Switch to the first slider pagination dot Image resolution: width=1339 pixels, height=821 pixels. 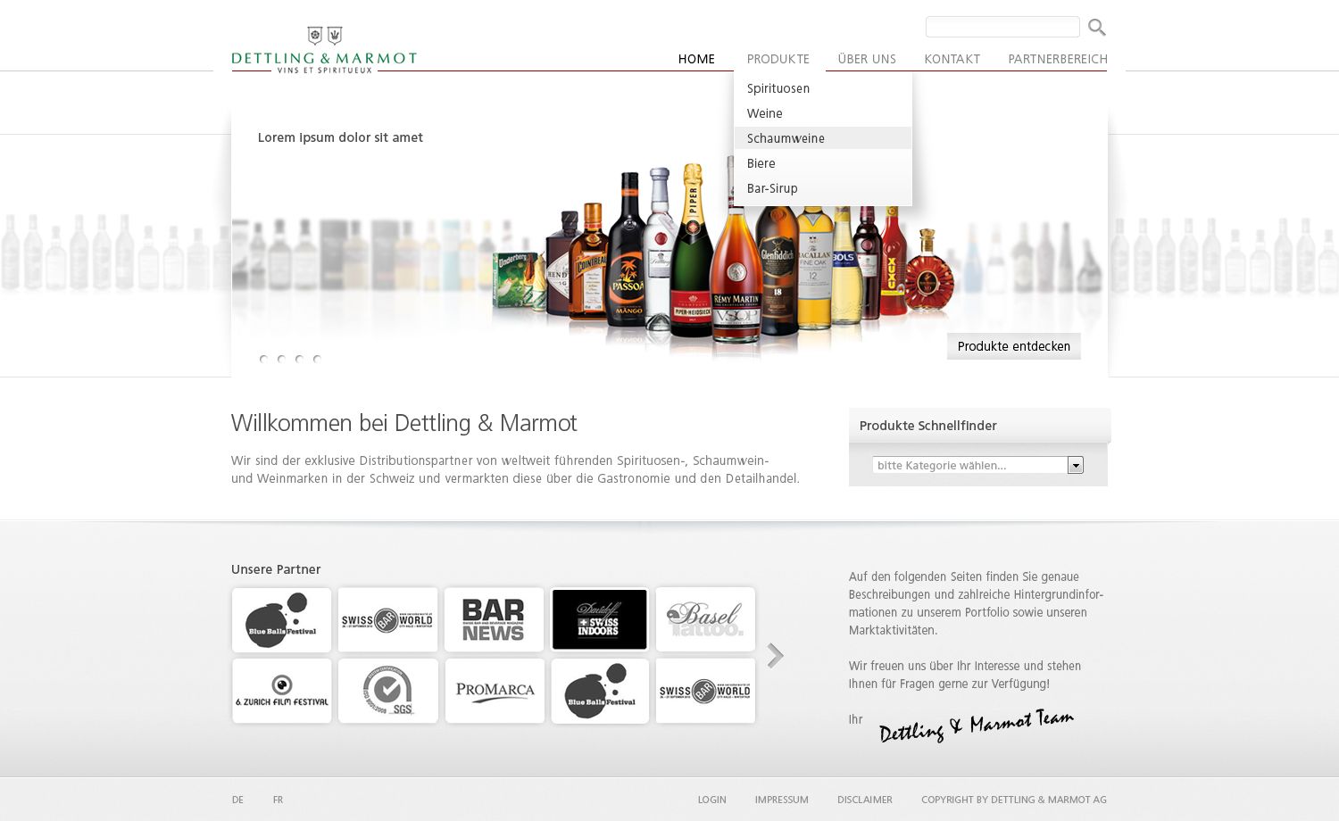pyautogui.click(x=263, y=359)
